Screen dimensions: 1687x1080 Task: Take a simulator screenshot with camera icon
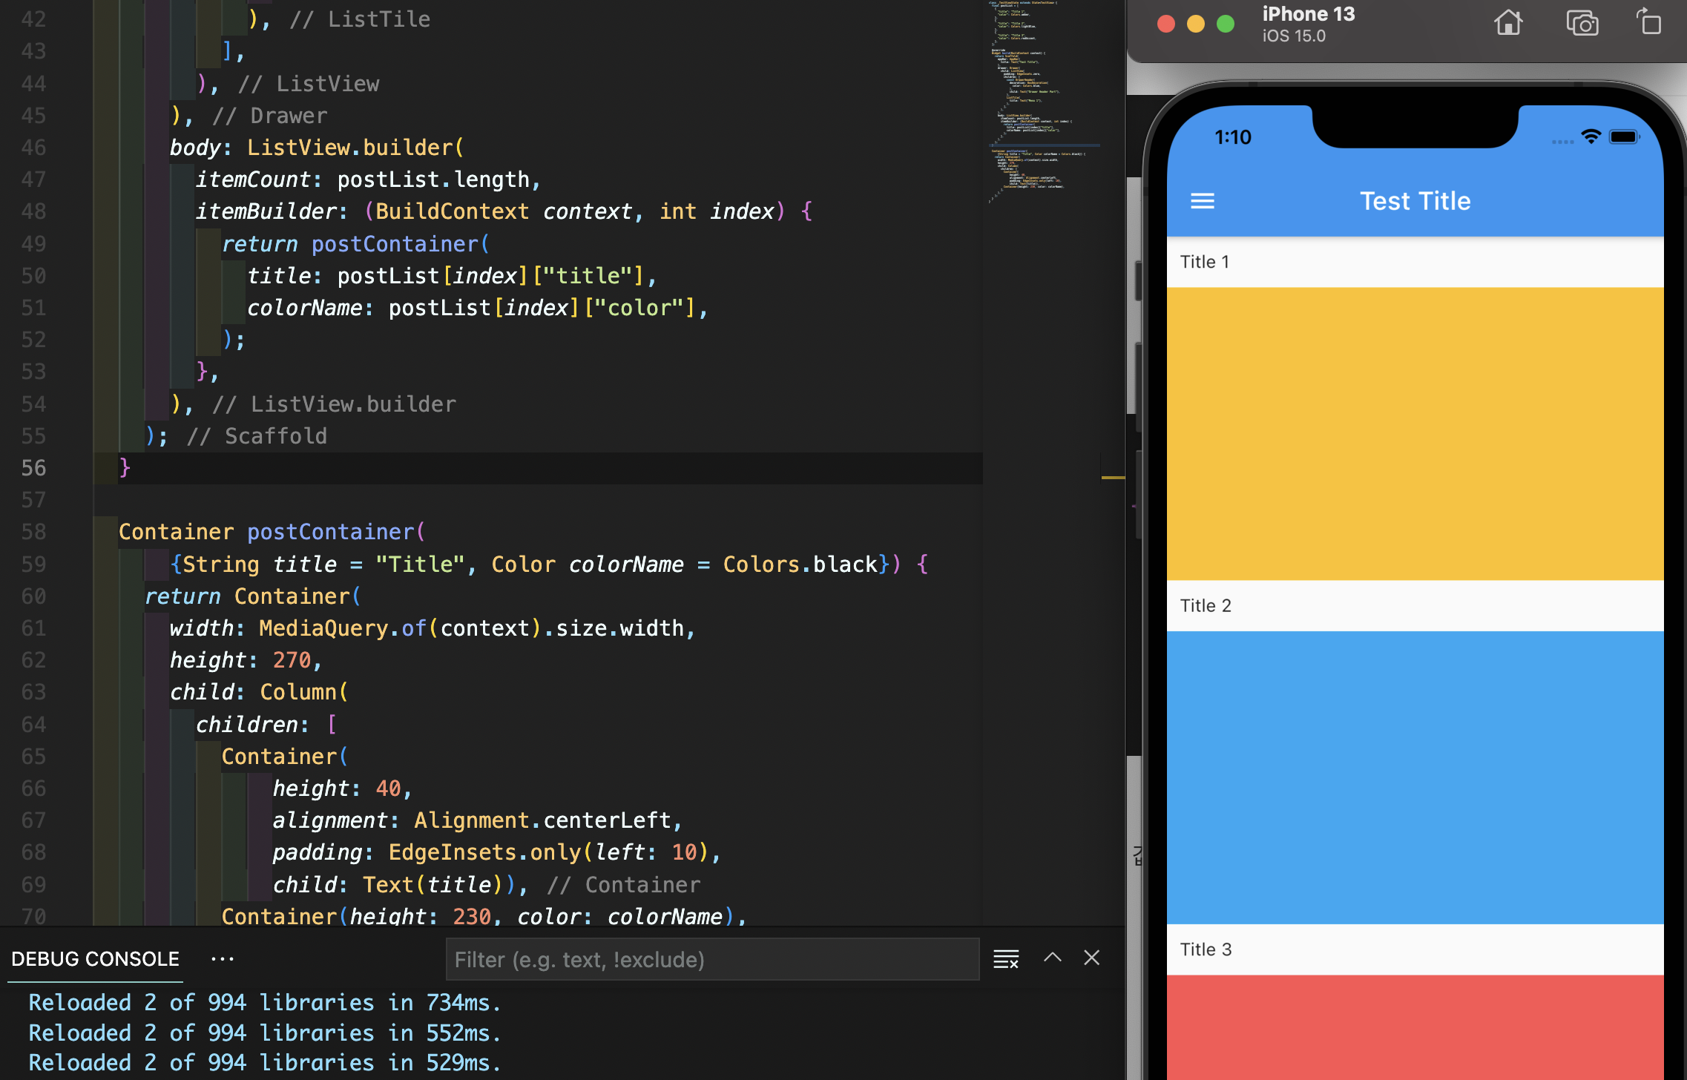(x=1582, y=24)
